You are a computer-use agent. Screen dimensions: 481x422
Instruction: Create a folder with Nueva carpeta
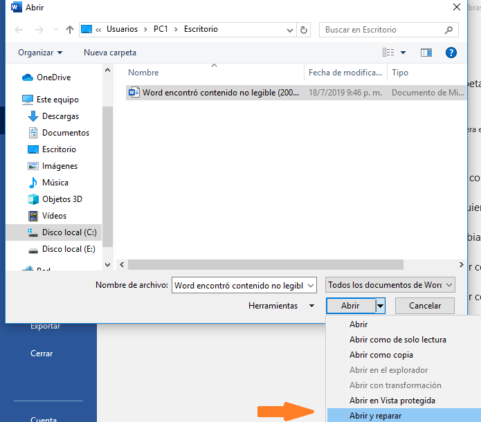pos(110,53)
